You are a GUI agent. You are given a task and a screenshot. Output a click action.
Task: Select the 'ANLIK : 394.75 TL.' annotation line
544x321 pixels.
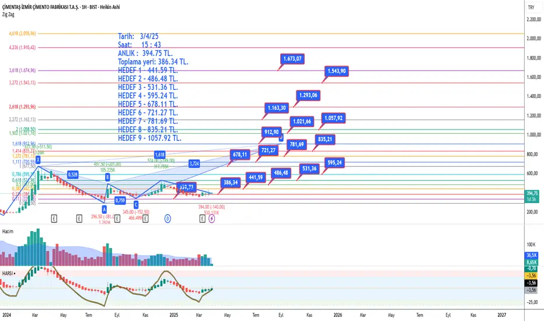pos(145,54)
